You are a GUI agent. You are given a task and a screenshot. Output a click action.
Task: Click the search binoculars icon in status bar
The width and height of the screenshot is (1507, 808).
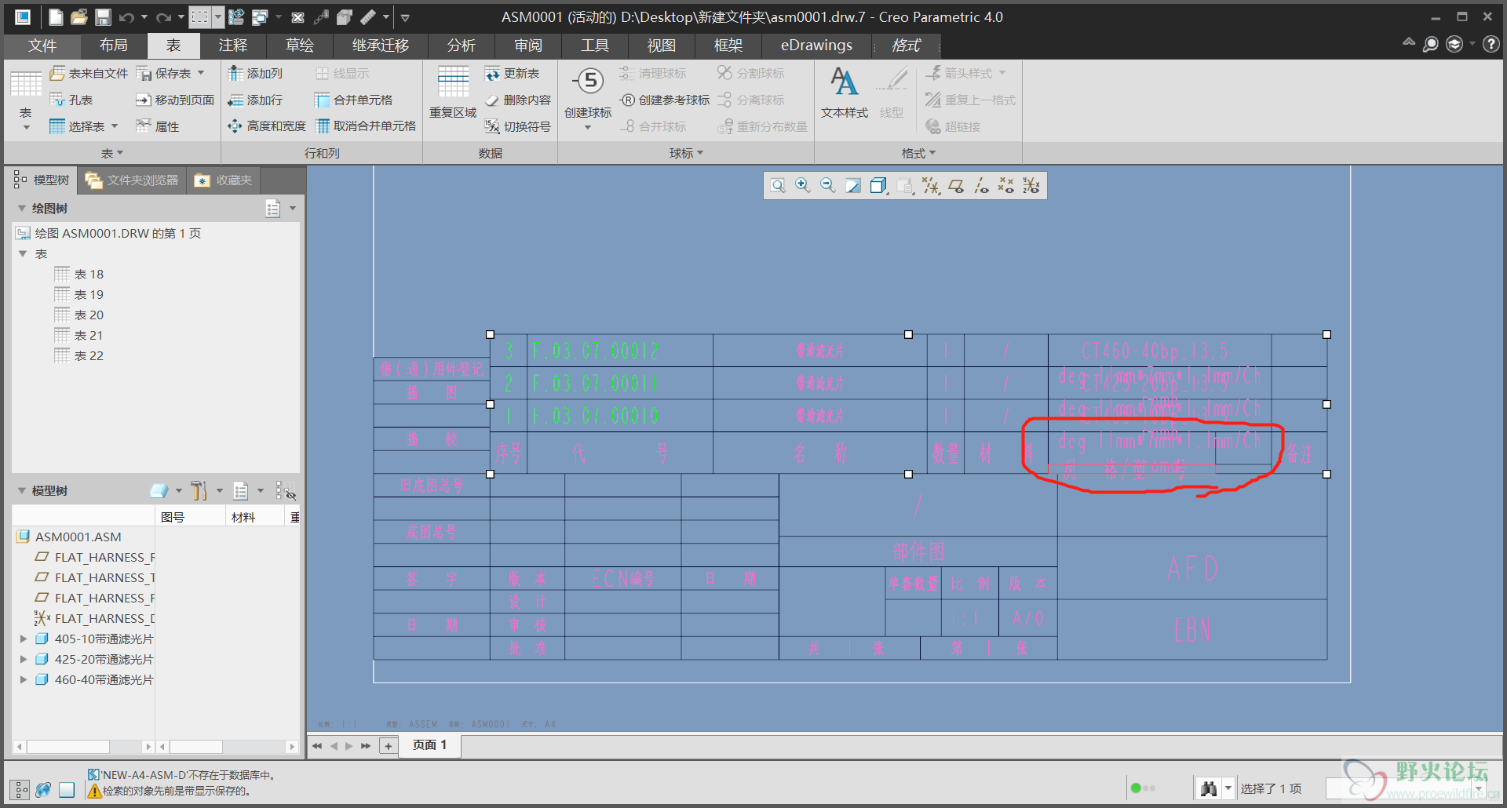click(1209, 788)
